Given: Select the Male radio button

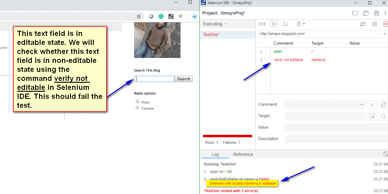Looking at the screenshot, I should click(137, 102).
